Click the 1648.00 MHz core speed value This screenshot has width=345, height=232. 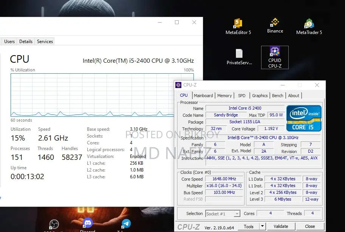pyautogui.click(x=224, y=179)
